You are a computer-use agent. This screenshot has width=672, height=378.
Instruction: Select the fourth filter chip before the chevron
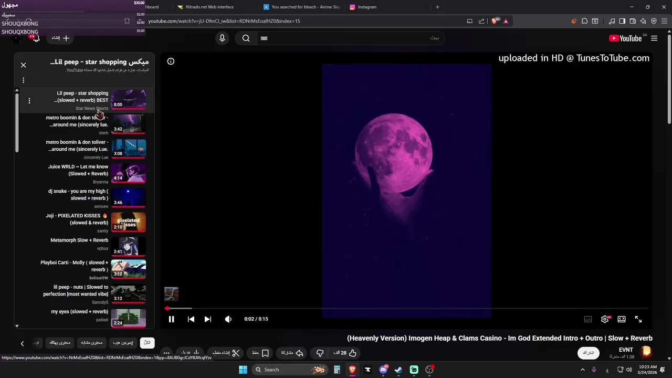[60, 343]
